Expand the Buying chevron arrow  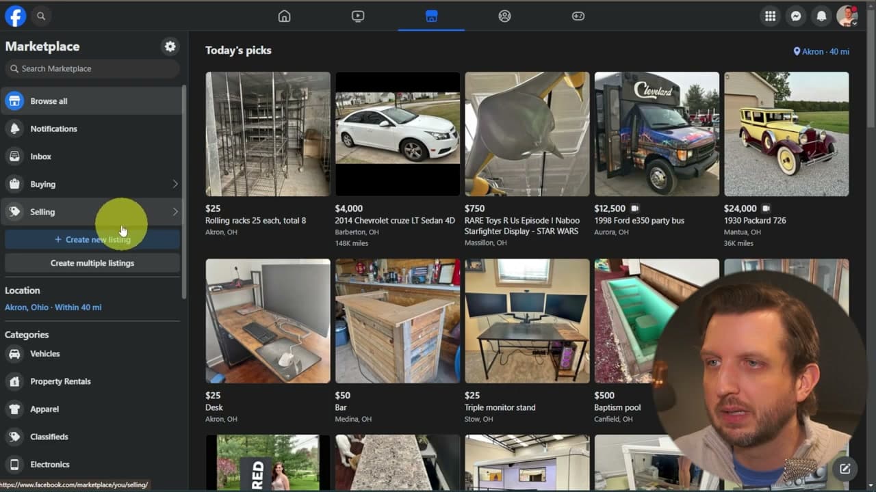tap(175, 184)
